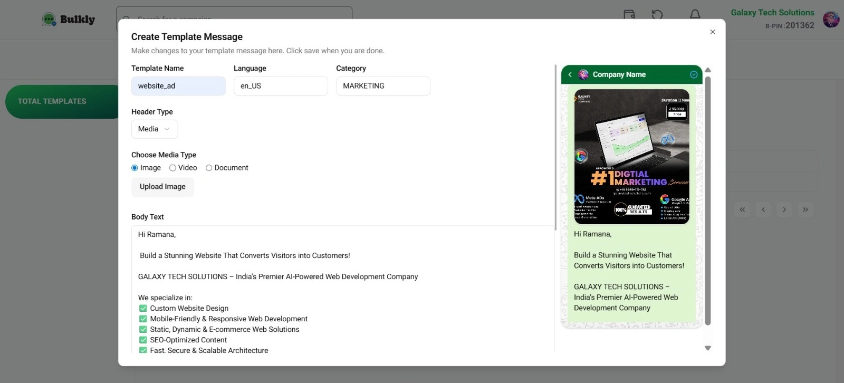Click the Category field showing MARKETING

[x=383, y=86]
